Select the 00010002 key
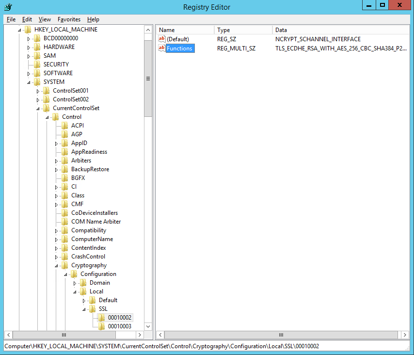The height and width of the screenshot is (355, 414). [x=120, y=318]
